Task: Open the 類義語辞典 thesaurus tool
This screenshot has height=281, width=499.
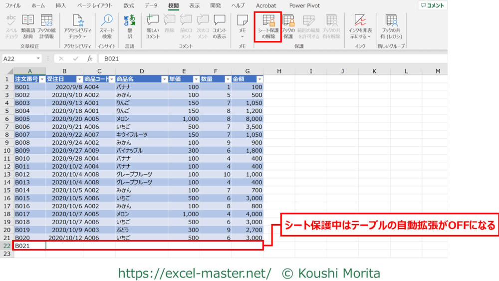Action: point(28,26)
